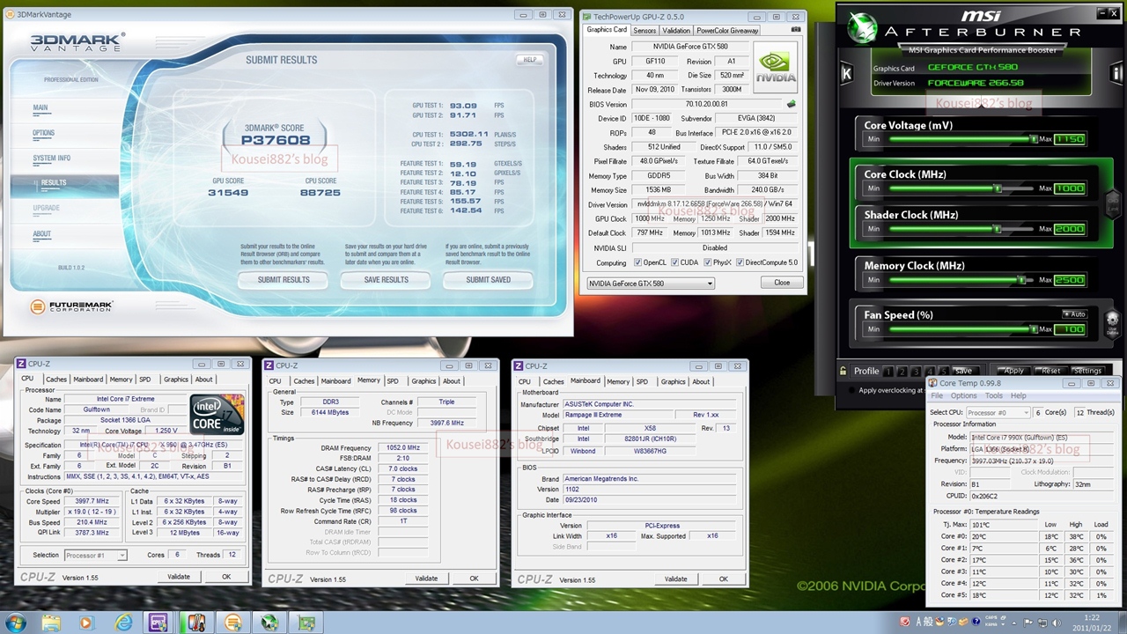The image size is (1127, 634).
Task: Click Apply in MSI Afterburner
Action: (x=1013, y=371)
